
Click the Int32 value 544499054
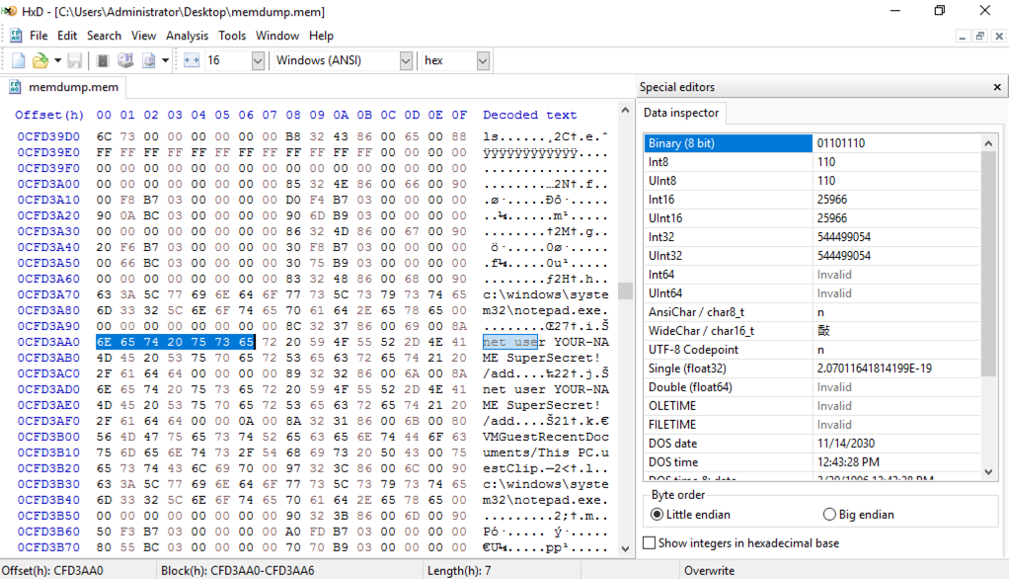(843, 237)
